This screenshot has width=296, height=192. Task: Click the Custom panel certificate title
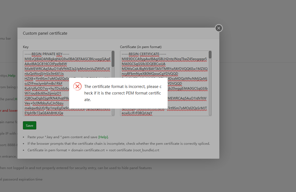(x=45, y=33)
